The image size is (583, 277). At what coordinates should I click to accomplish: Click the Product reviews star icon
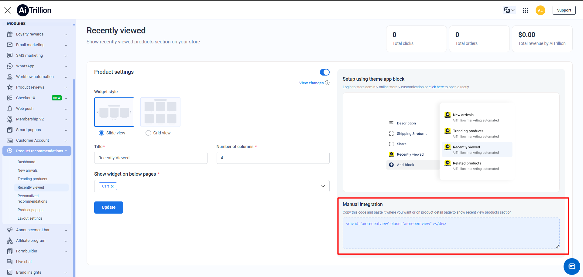[10, 87]
